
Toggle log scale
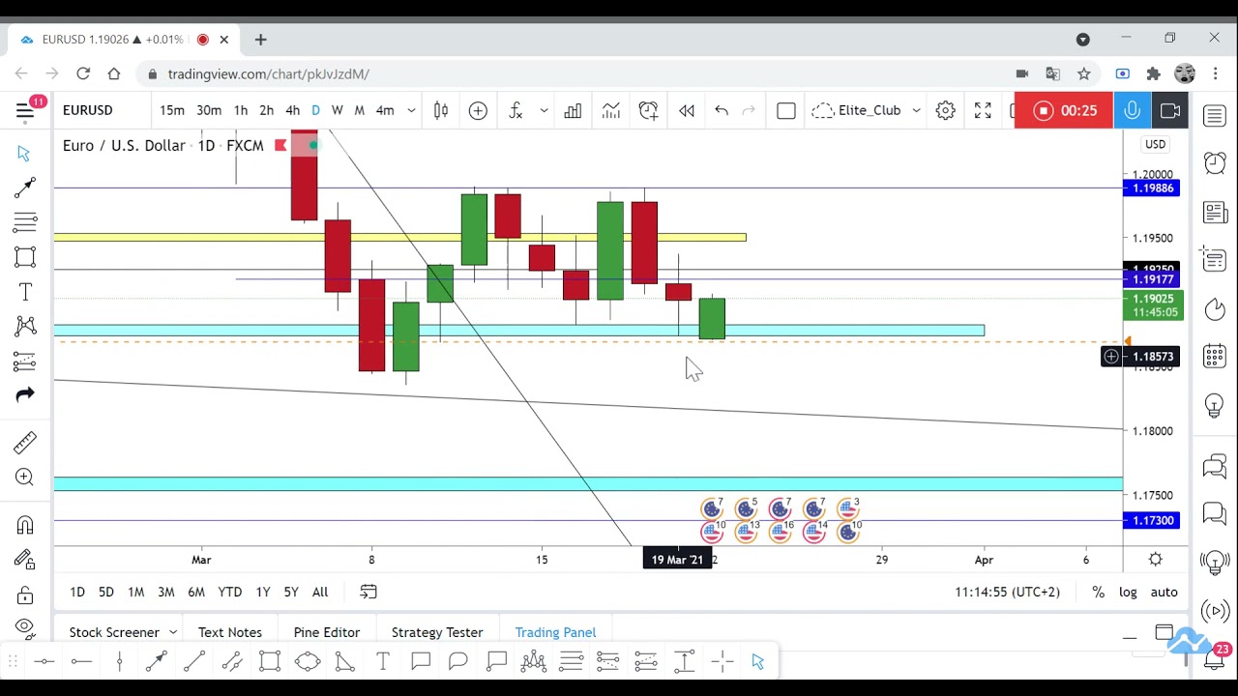[1128, 592]
